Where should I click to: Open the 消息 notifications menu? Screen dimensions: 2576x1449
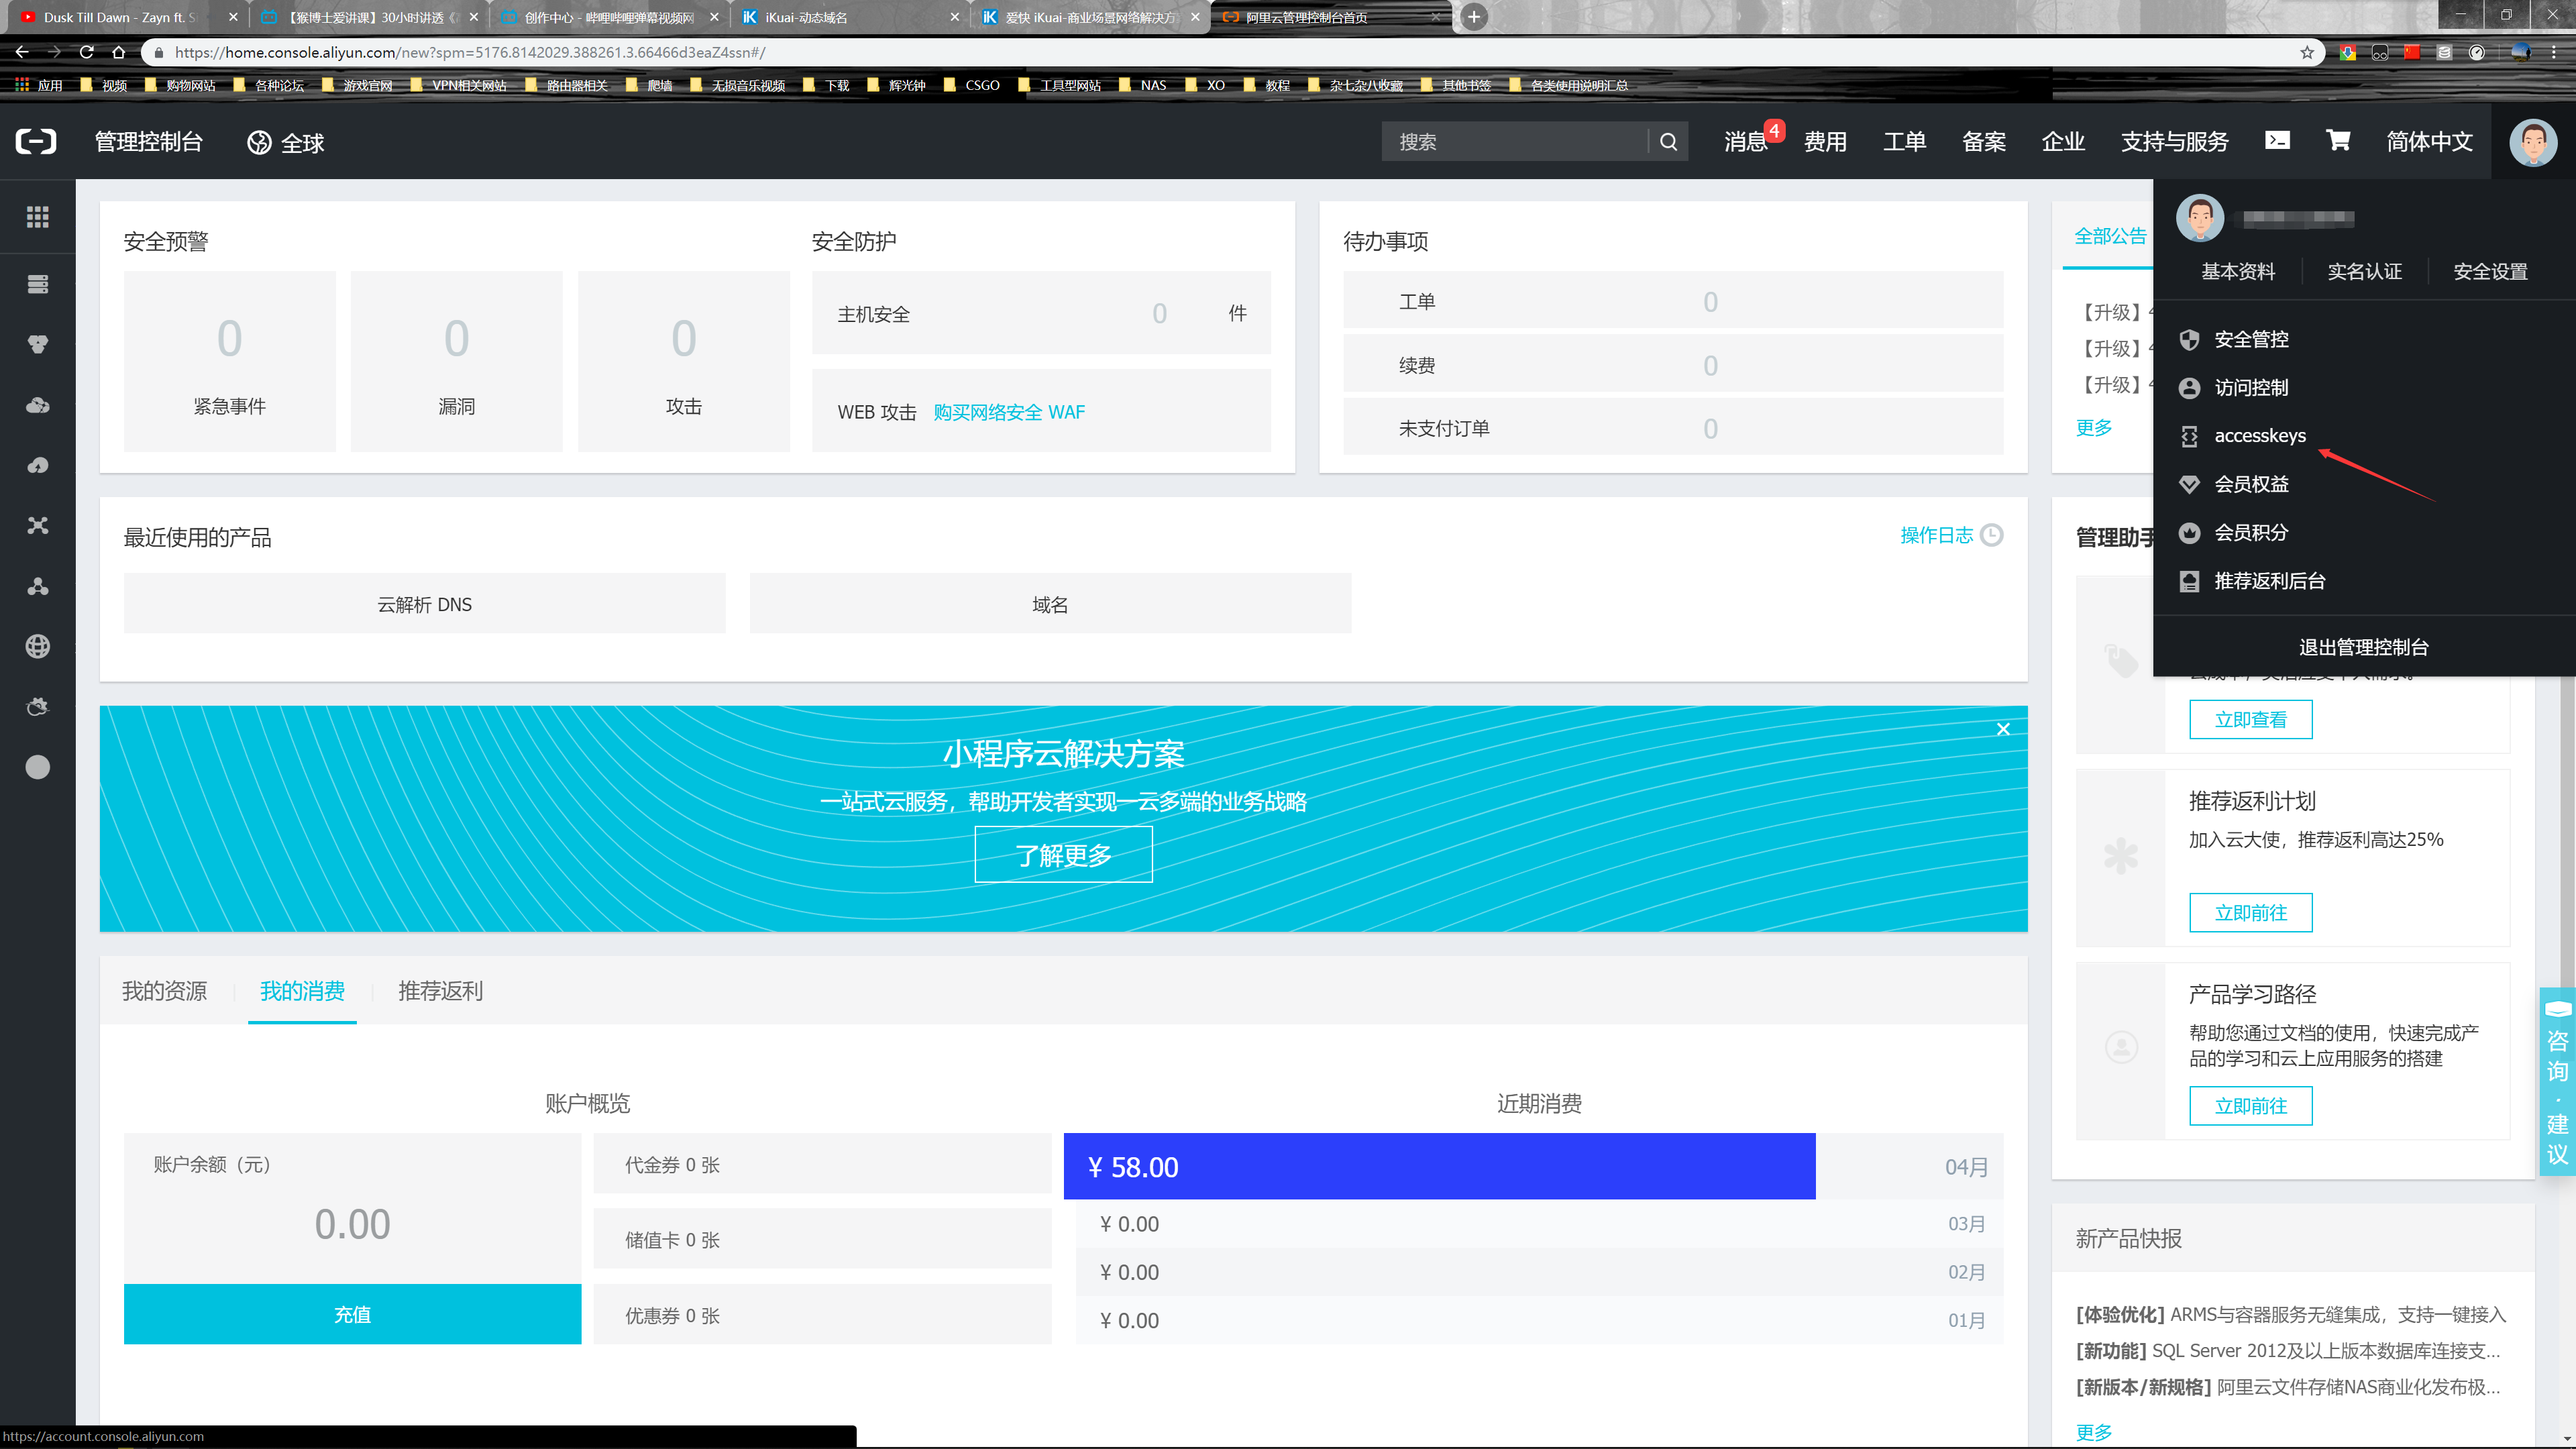pos(1746,142)
